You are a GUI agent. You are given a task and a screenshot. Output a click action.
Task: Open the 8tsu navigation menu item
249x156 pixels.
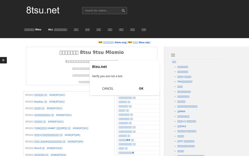click(33, 29)
